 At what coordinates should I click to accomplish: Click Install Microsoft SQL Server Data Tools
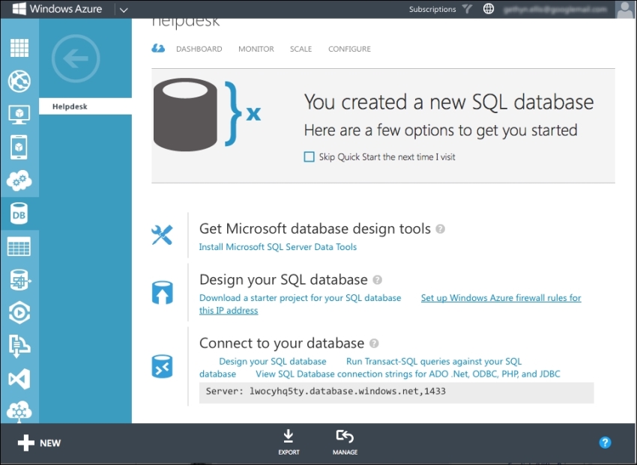pos(278,247)
